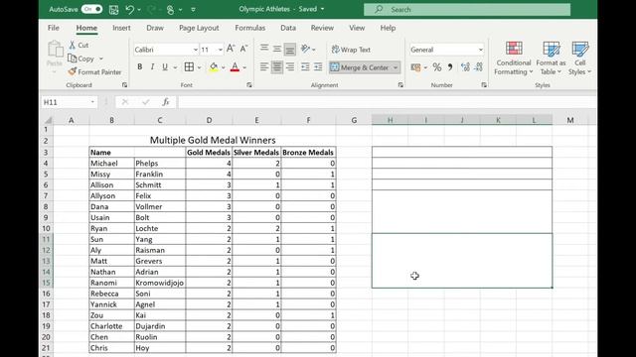This screenshot has height=357, width=636.
Task: Open the Clipboard dialog launcher
Action: (124, 85)
